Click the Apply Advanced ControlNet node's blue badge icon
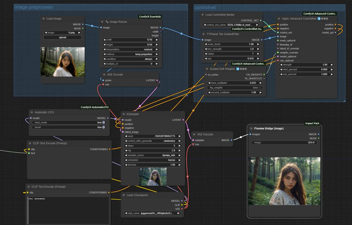Viewport: 352px width, 225px height. 319,19
